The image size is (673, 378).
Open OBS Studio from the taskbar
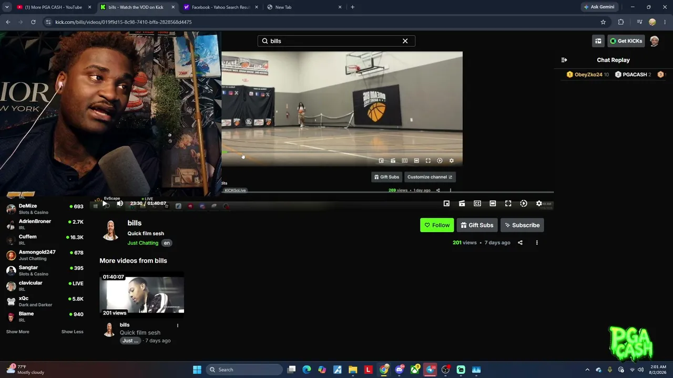pyautogui.click(x=445, y=370)
